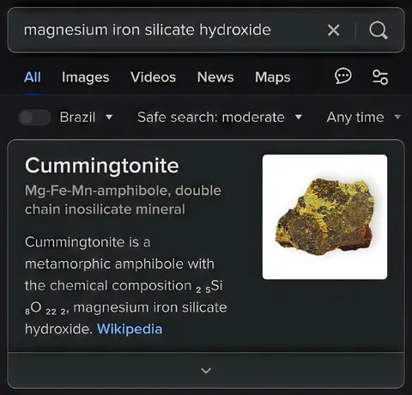Open the chat bubble icon

tap(342, 76)
